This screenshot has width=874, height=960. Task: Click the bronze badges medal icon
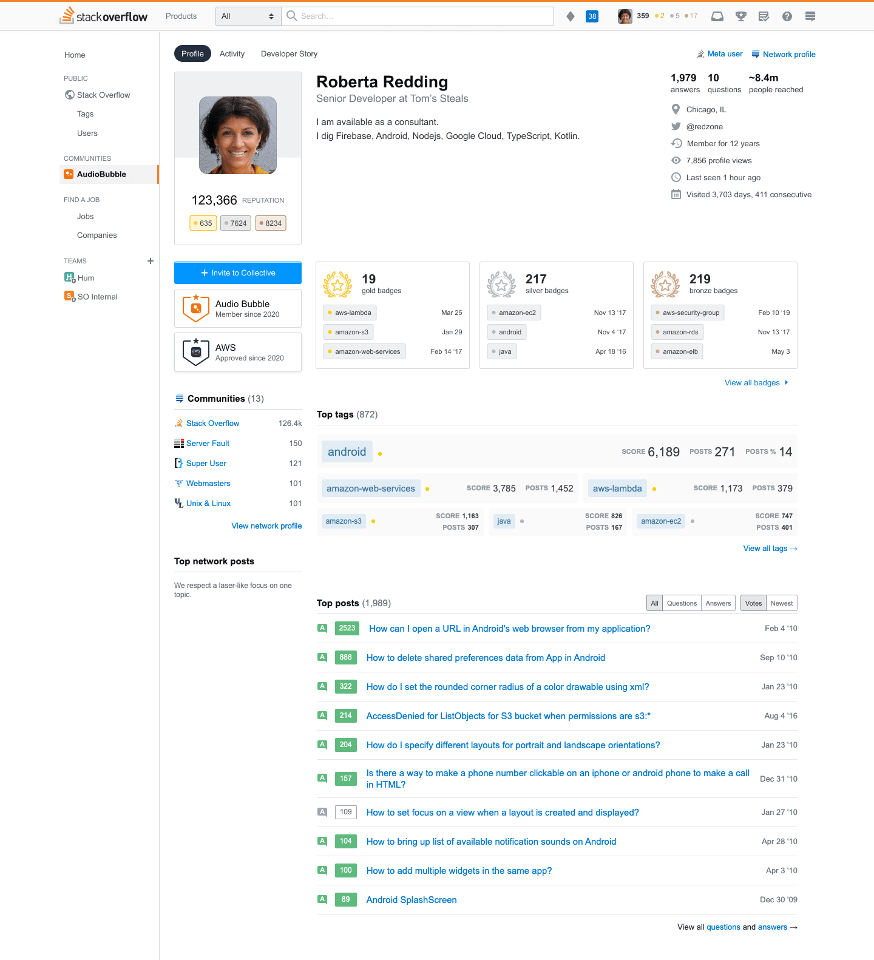click(665, 284)
